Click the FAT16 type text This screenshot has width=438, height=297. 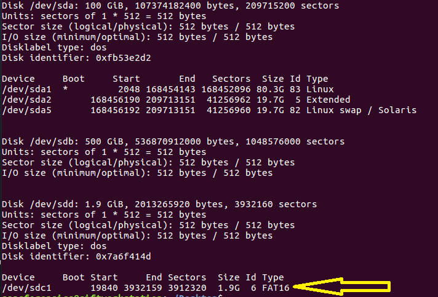(276, 288)
